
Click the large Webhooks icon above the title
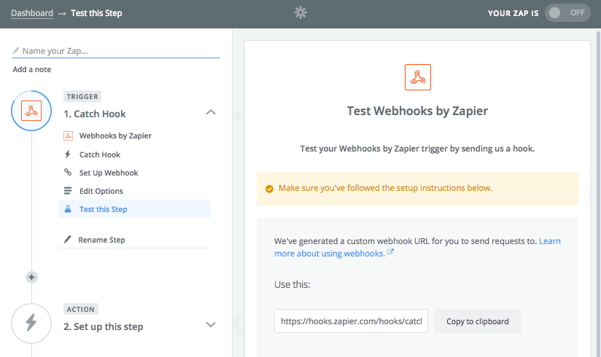tap(418, 77)
